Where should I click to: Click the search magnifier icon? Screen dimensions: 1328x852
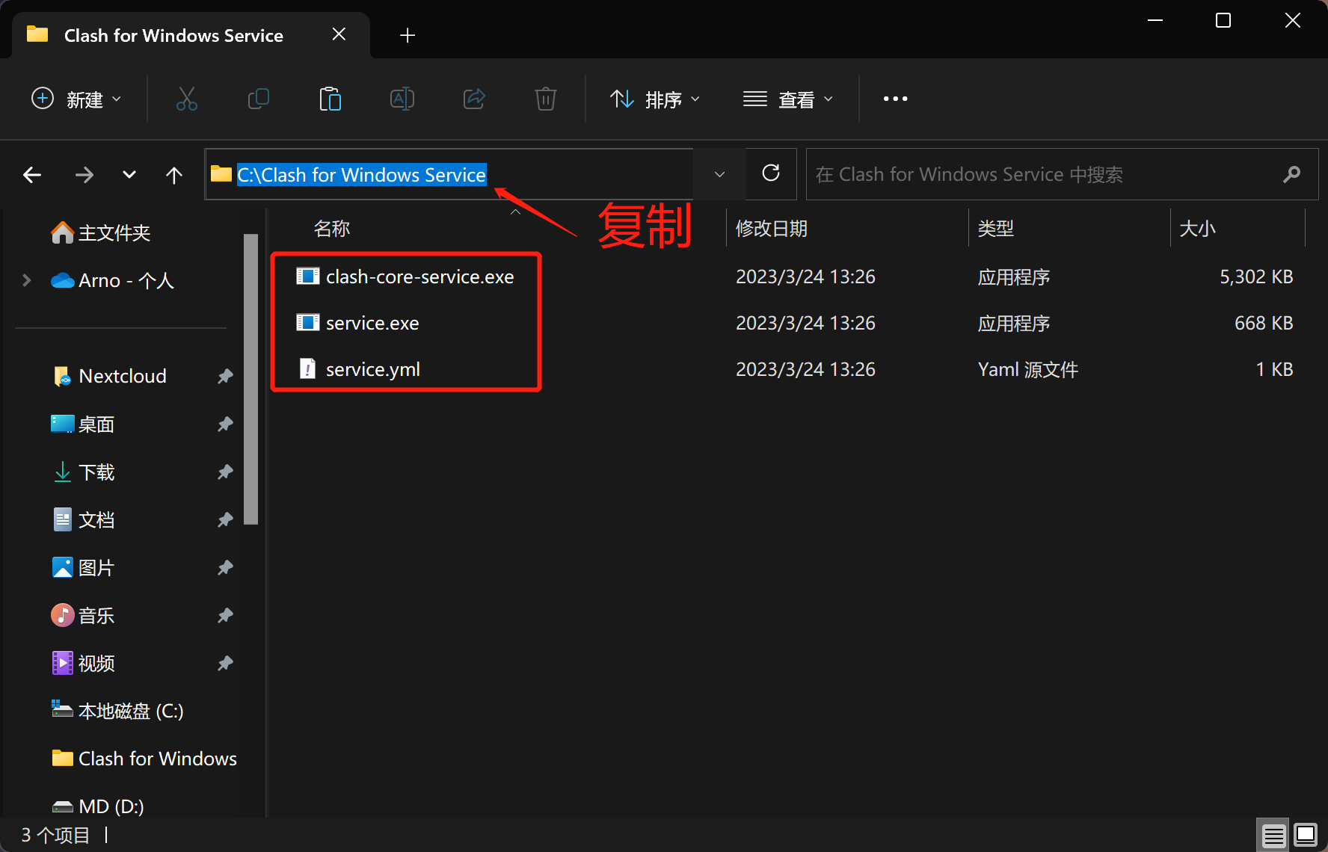(1291, 174)
